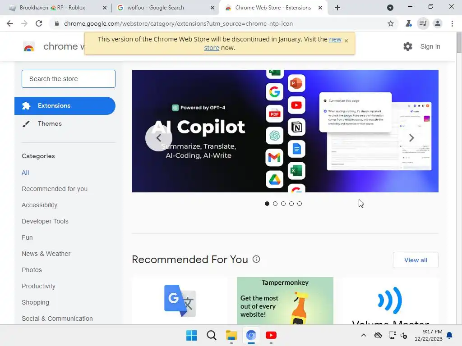Open the notifications bell in tray

point(450,335)
